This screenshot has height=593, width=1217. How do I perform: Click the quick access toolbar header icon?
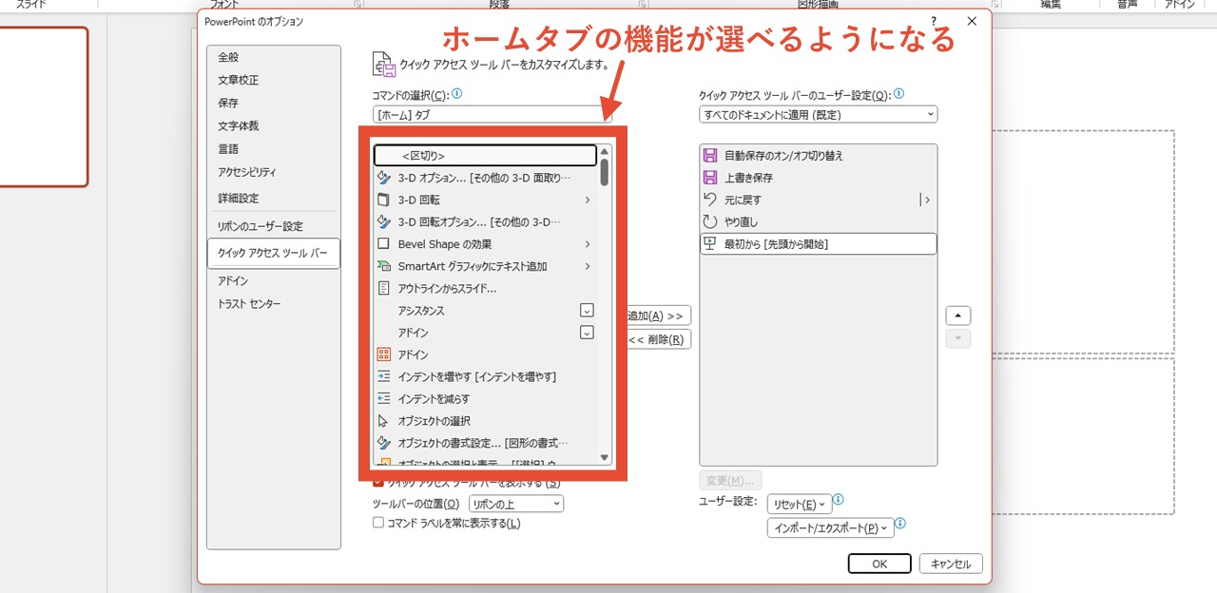[x=384, y=64]
